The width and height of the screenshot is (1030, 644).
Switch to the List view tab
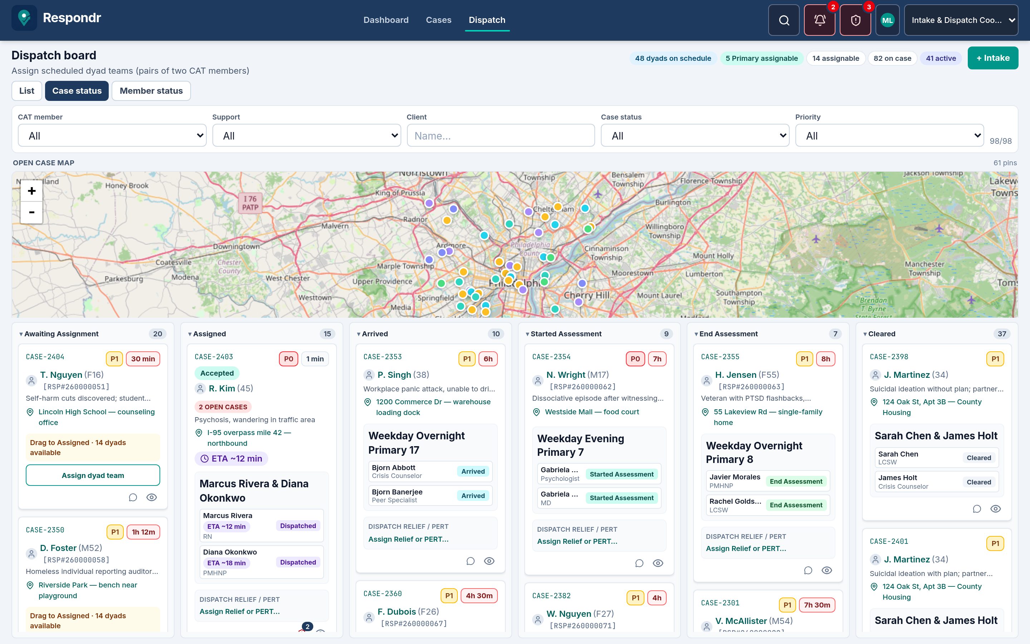tap(27, 91)
